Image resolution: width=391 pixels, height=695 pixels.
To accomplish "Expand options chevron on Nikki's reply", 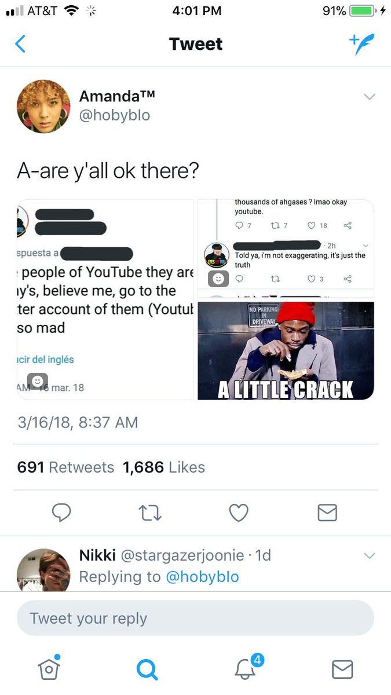I will pos(369,556).
